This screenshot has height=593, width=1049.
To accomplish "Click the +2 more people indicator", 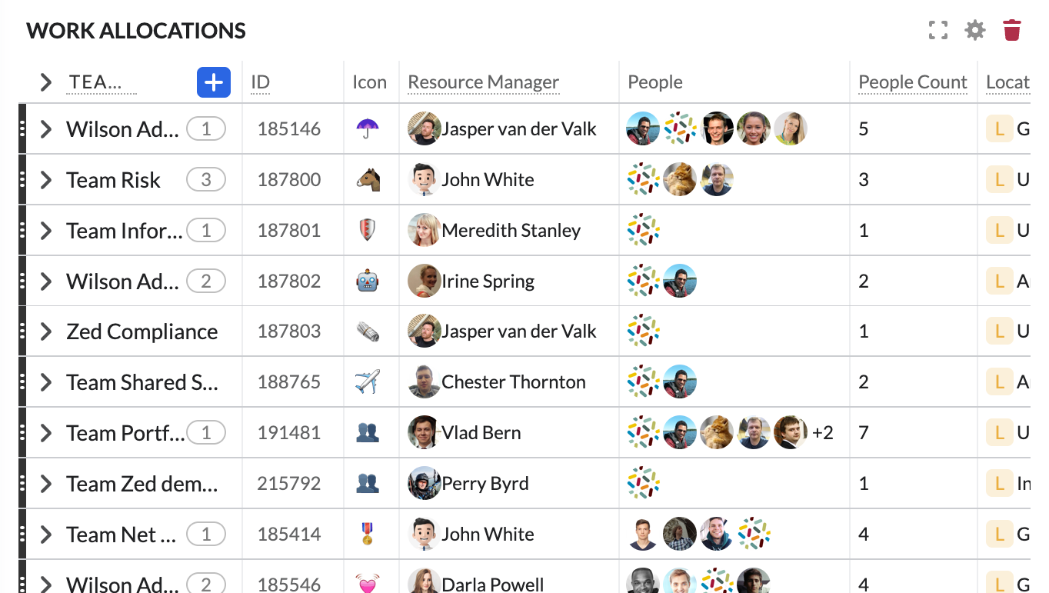I will pos(823,433).
